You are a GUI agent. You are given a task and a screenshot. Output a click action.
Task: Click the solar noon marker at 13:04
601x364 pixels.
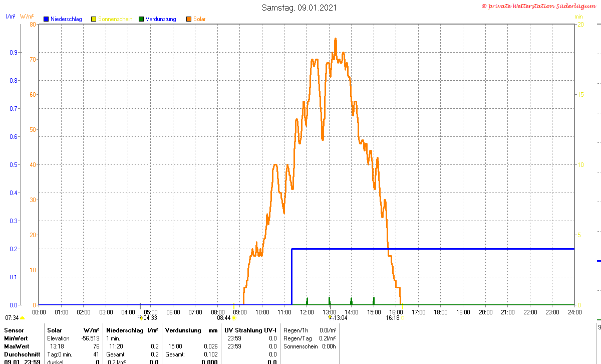(330, 317)
